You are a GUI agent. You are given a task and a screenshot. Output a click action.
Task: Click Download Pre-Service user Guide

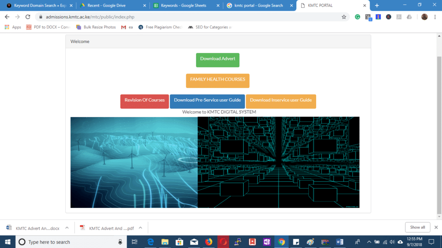(x=207, y=101)
